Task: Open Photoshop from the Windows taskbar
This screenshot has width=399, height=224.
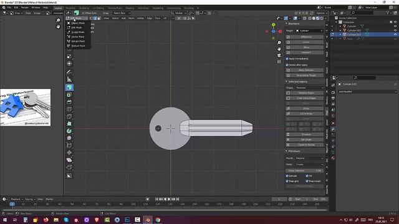Action: click(127, 220)
